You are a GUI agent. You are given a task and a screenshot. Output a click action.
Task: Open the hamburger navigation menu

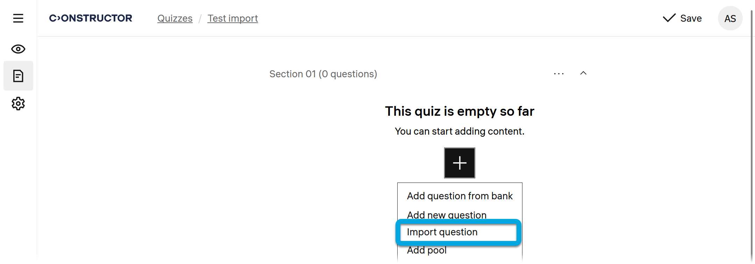18,18
